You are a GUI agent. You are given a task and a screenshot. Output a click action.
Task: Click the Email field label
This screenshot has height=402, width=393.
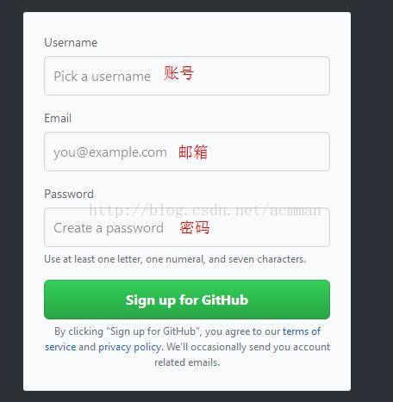pyautogui.click(x=58, y=118)
